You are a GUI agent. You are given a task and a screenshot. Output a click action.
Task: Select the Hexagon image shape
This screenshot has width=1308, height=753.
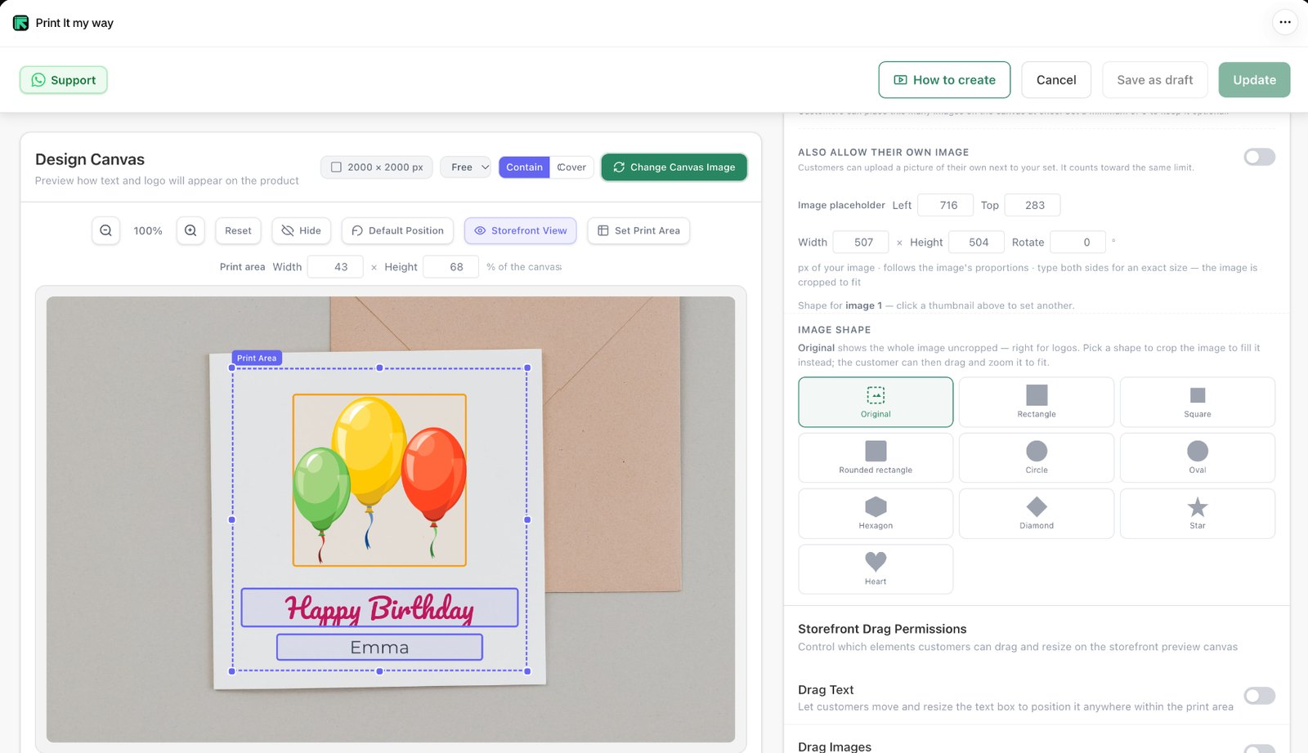876,513
